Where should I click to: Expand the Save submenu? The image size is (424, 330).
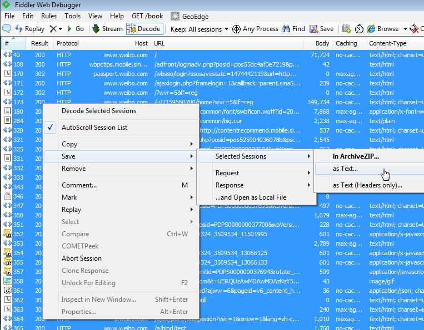pos(121,156)
